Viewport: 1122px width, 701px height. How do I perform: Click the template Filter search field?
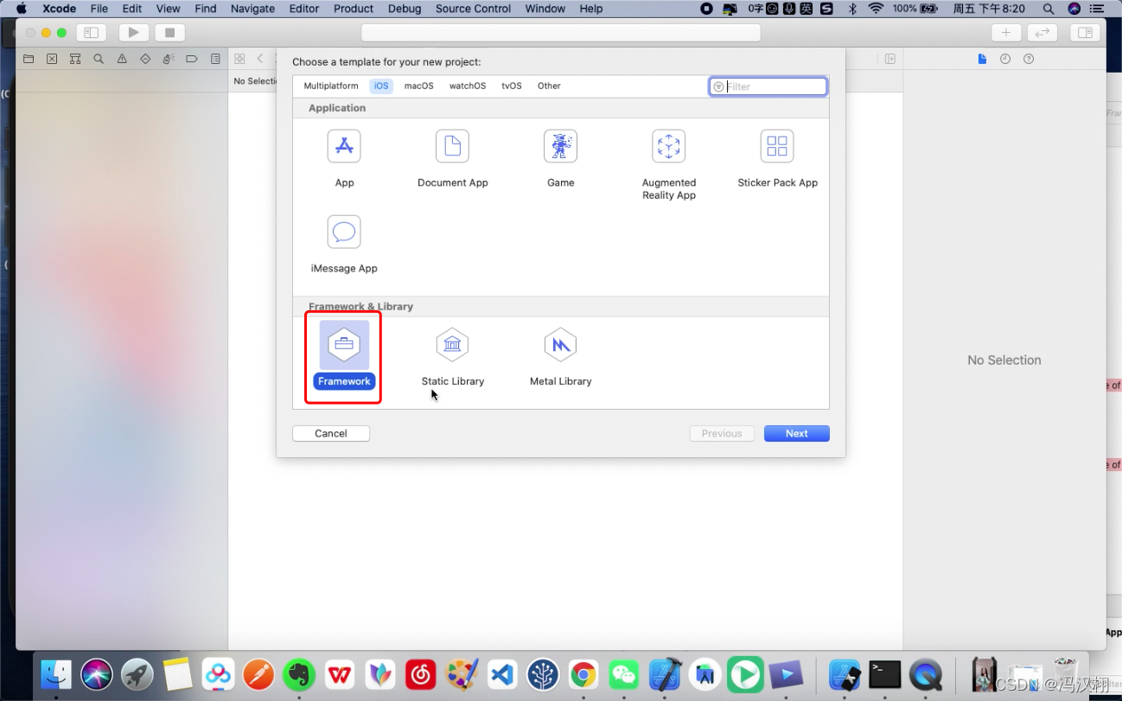[768, 86]
